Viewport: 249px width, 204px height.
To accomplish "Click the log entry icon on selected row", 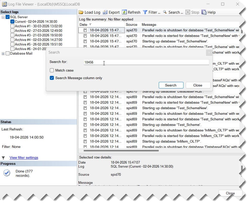I will coord(85,30).
